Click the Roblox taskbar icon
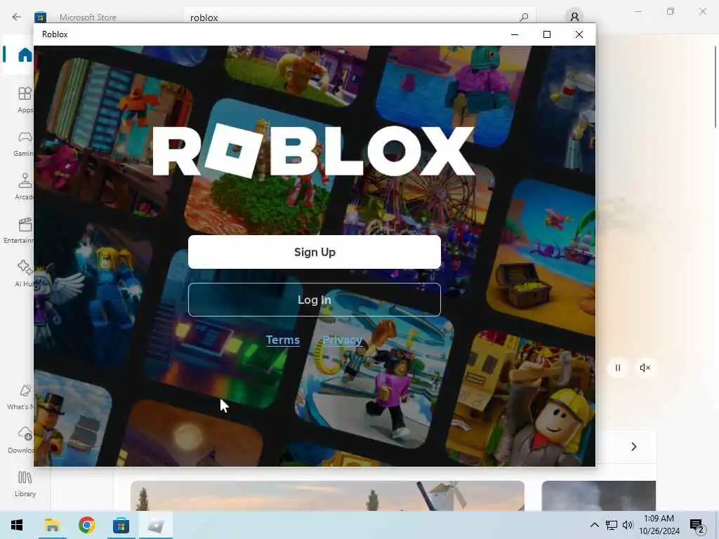 pos(156,525)
